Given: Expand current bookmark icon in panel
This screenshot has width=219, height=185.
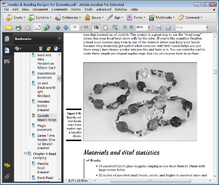Looking at the screenshot, I should tap(57, 48).
